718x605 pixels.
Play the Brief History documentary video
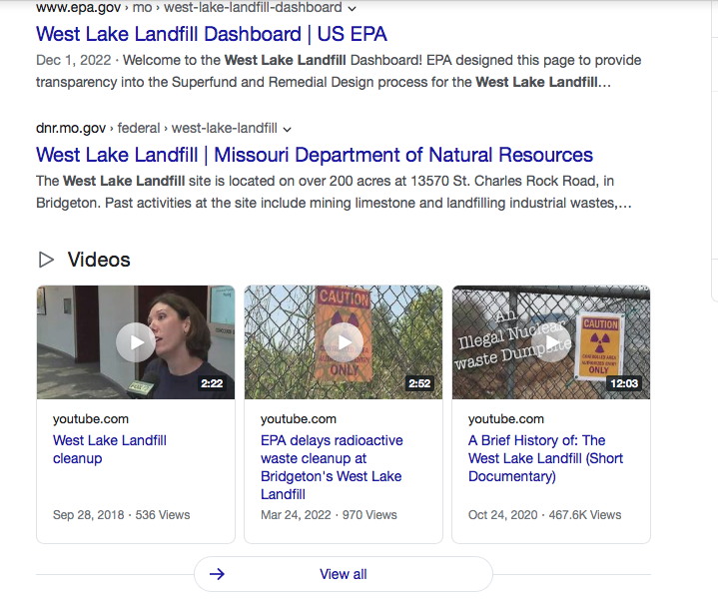coord(551,342)
